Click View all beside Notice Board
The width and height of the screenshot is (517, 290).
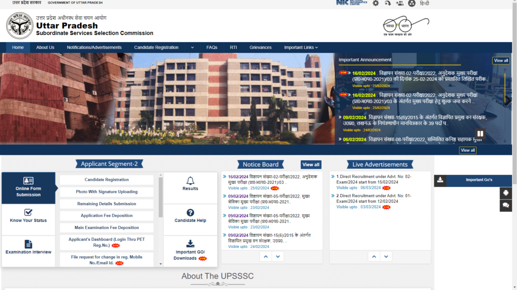[311, 165]
